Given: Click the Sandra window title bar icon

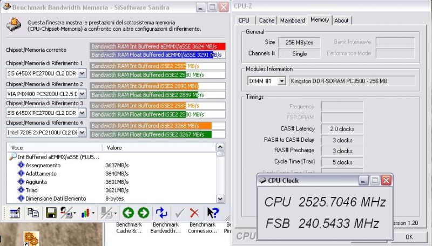Looking at the screenshot, I should point(6,7).
